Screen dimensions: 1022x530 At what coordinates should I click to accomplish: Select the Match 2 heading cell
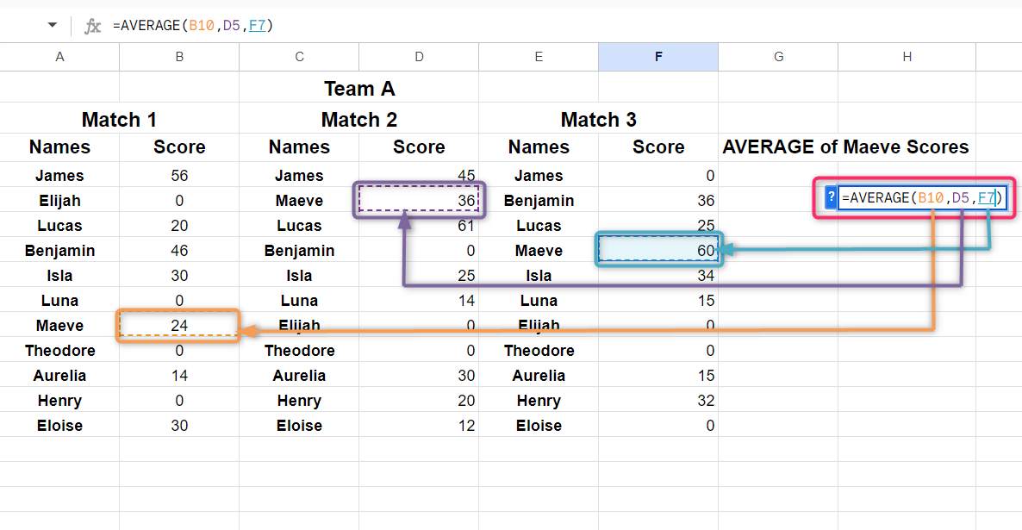pyautogui.click(x=359, y=119)
